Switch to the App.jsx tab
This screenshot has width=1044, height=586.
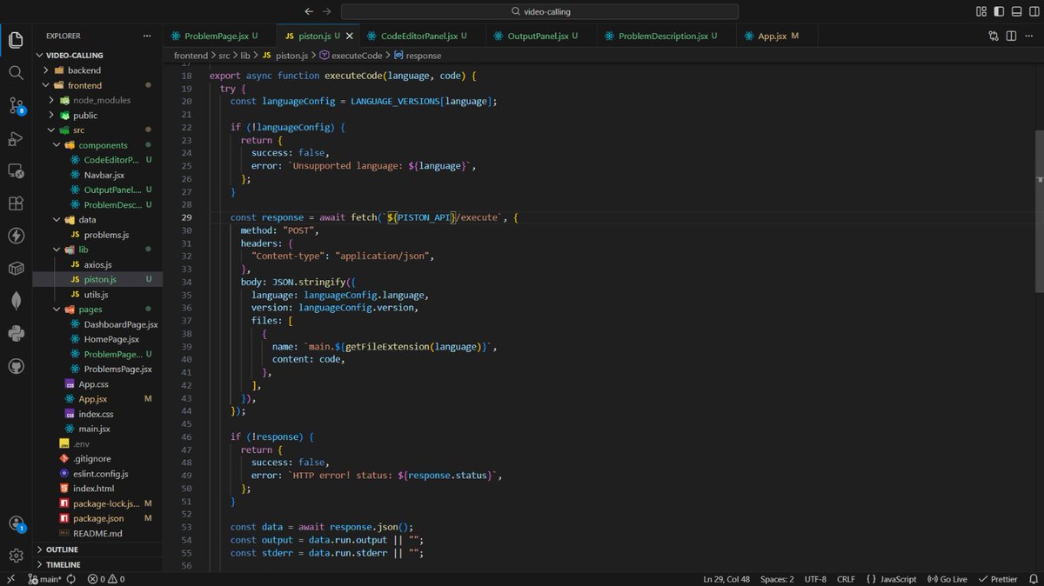point(778,37)
